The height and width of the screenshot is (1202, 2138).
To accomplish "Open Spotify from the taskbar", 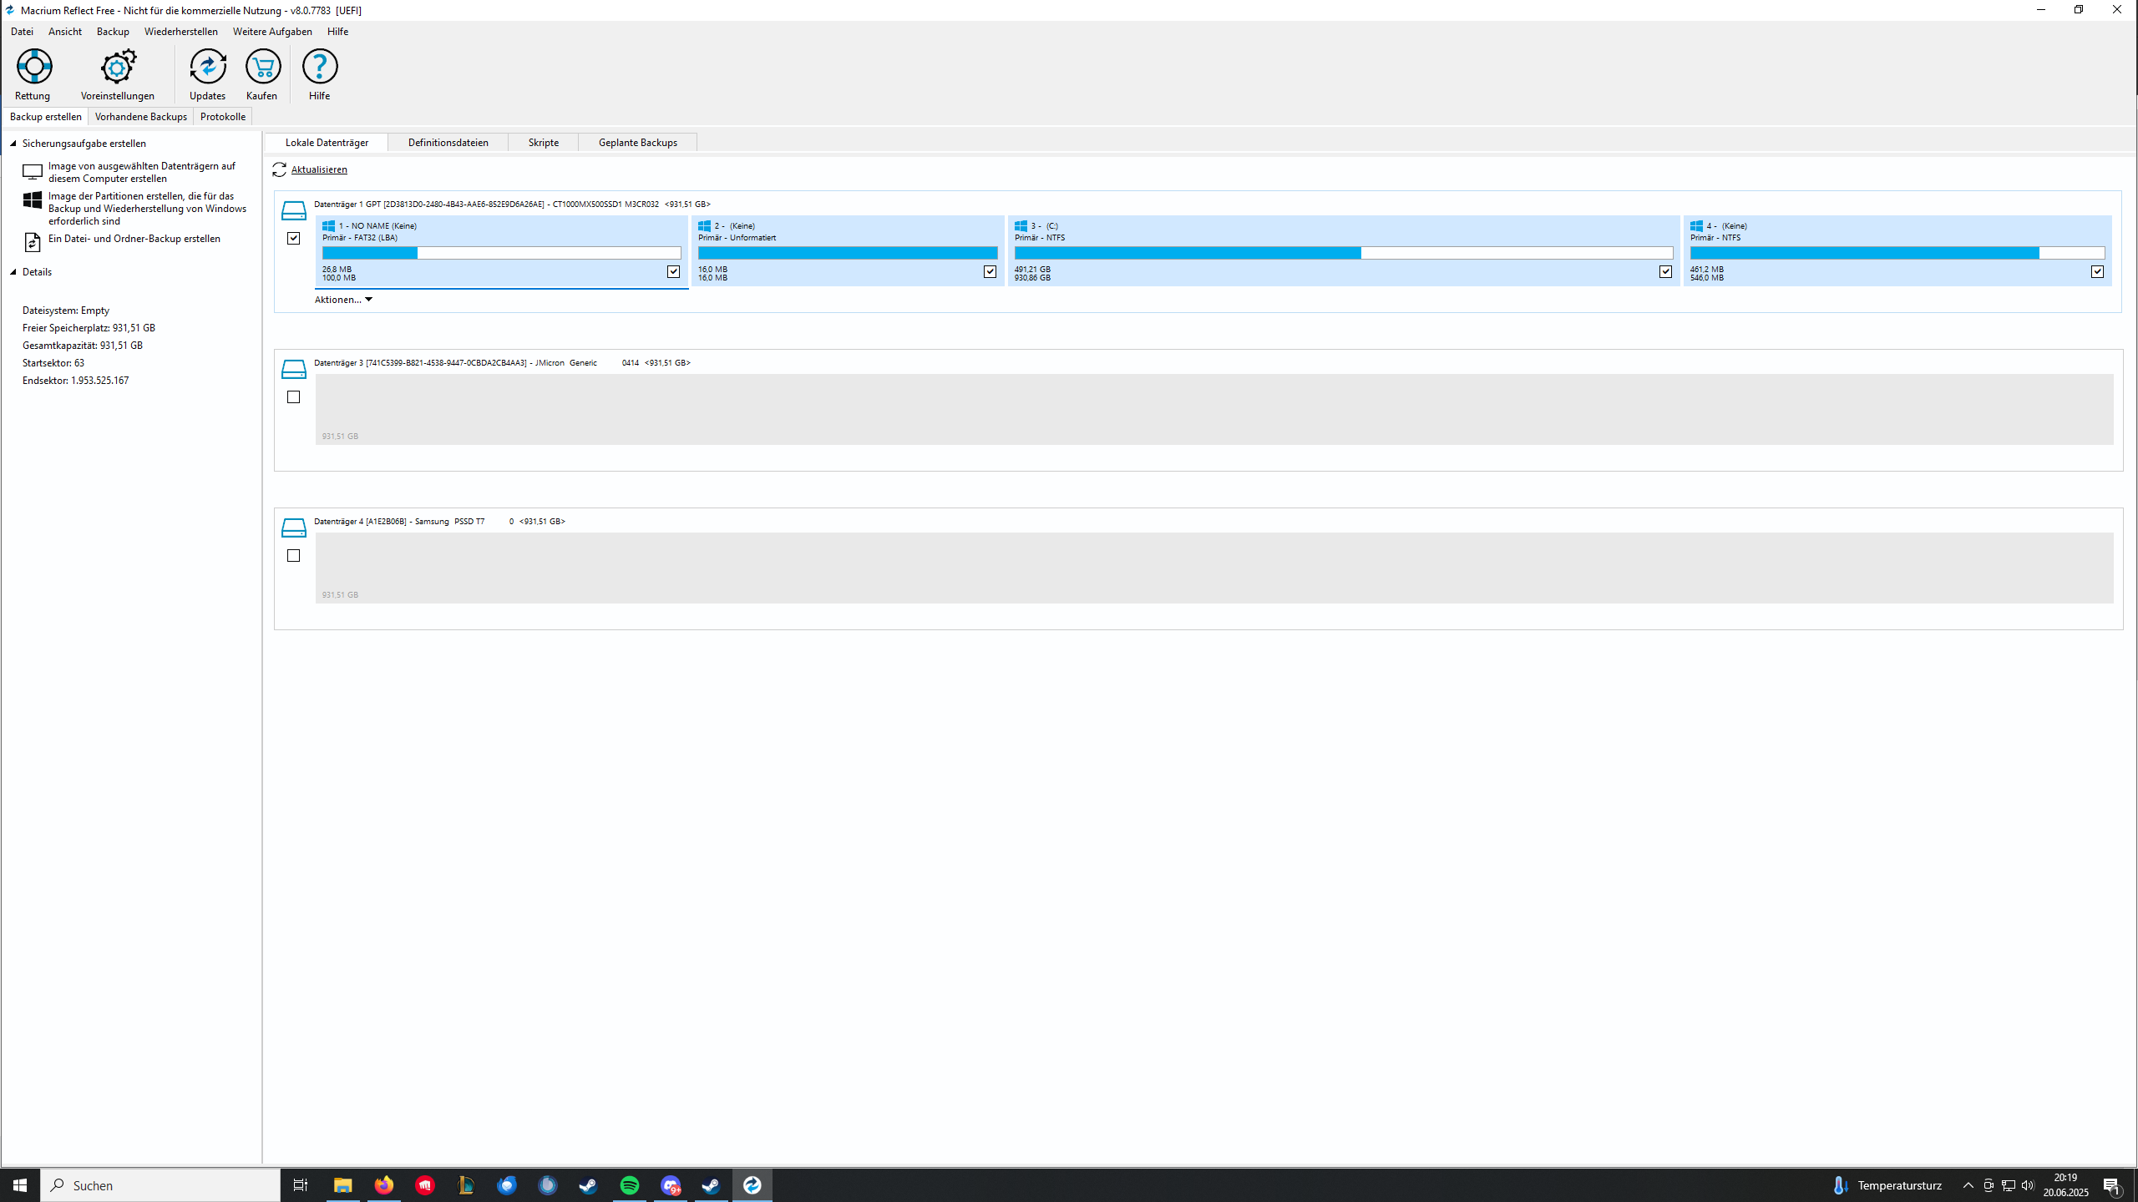I will tap(630, 1185).
